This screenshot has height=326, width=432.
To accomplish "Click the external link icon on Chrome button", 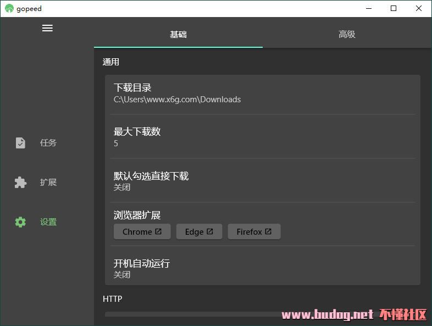I will tap(158, 231).
